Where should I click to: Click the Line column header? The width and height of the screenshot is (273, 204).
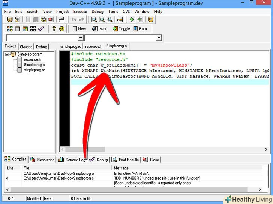click(x=13, y=168)
